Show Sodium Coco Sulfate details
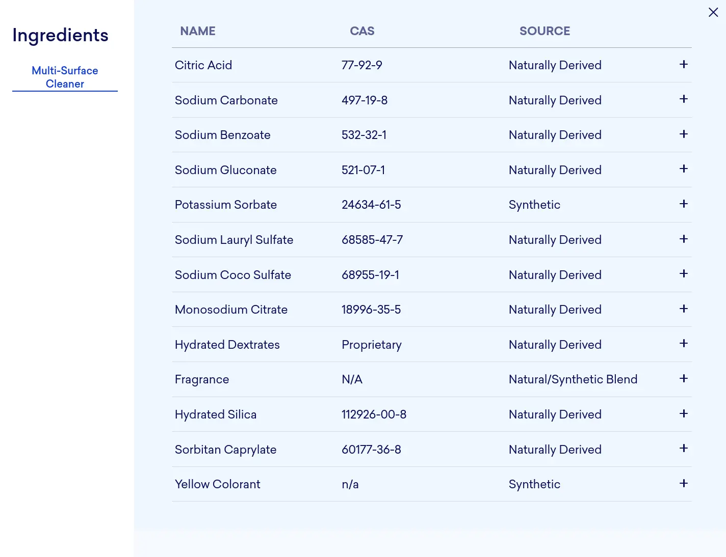This screenshot has width=726, height=557. [x=684, y=274]
